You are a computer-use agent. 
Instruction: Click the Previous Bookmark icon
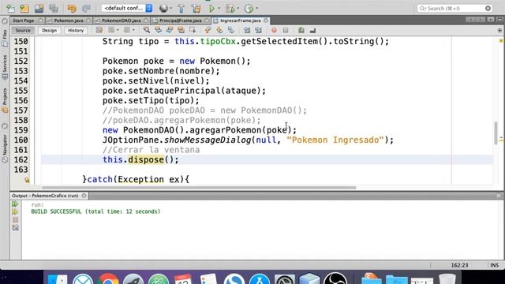coord(208,30)
